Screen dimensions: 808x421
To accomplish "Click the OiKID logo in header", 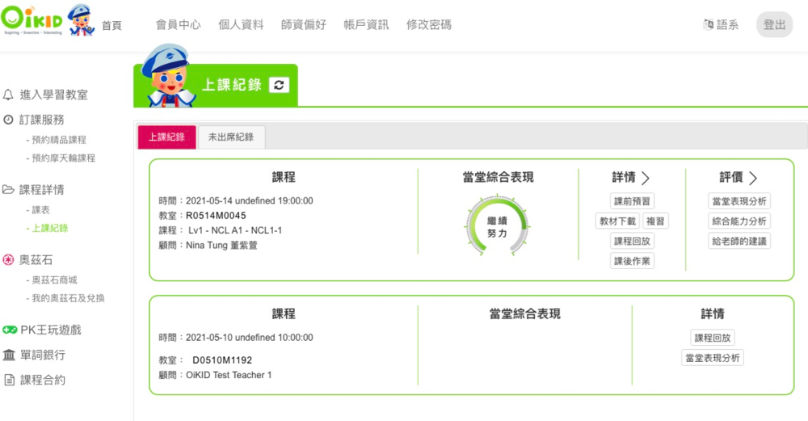I will pos(34,23).
